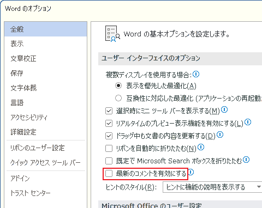
Task: Open the 文字体裁 category
Action: pos(45,88)
